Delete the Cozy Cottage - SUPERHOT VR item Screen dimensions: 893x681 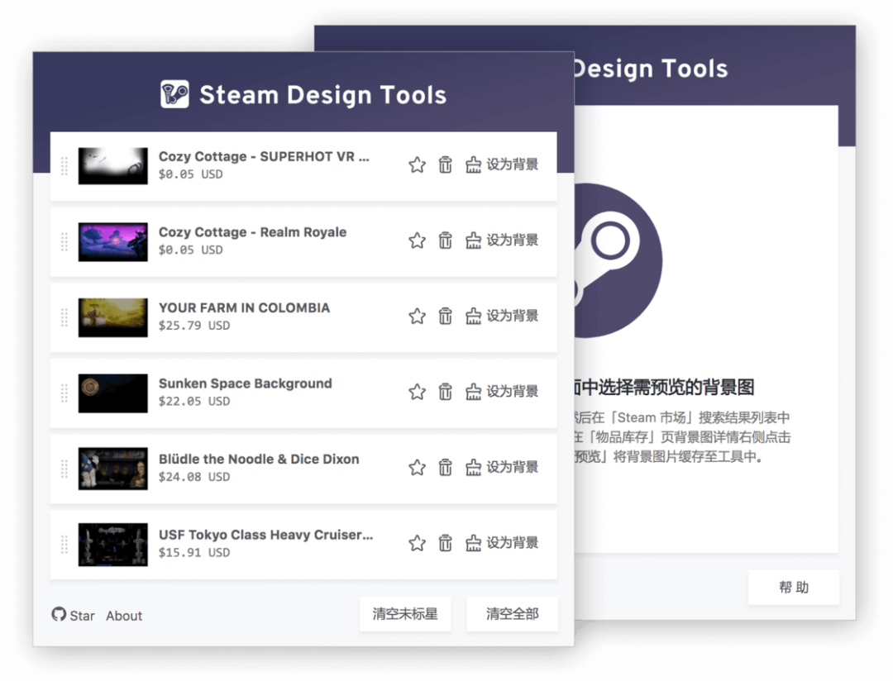446,164
